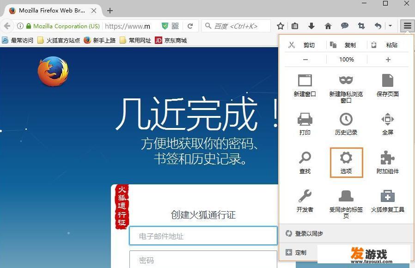Click the chat bubble toolbar icon

pos(345,26)
